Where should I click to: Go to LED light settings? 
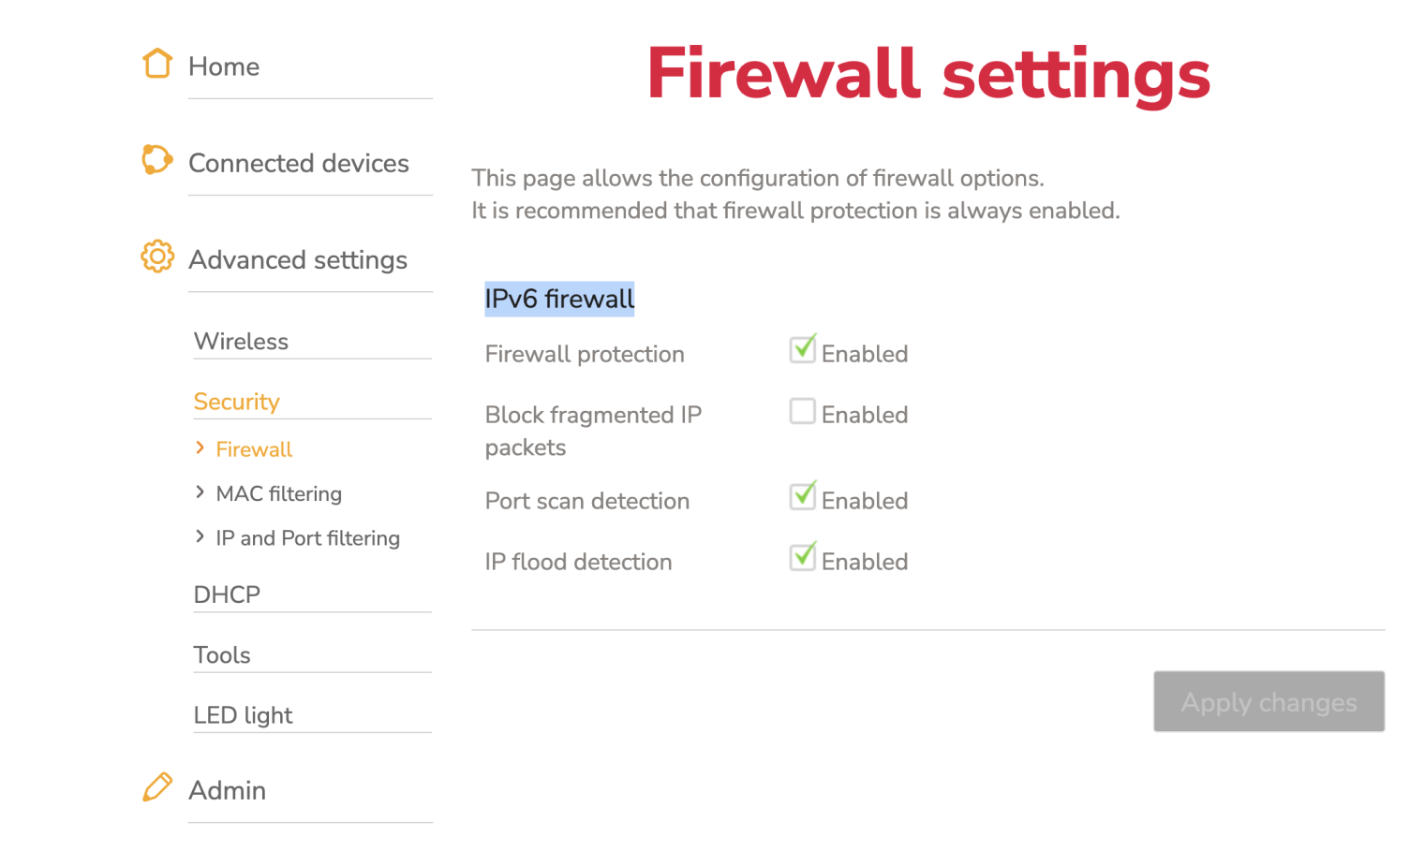(243, 715)
